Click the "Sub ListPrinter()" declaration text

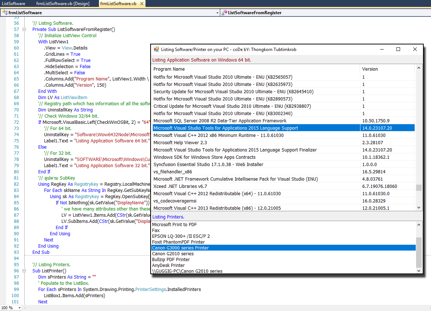49,271
